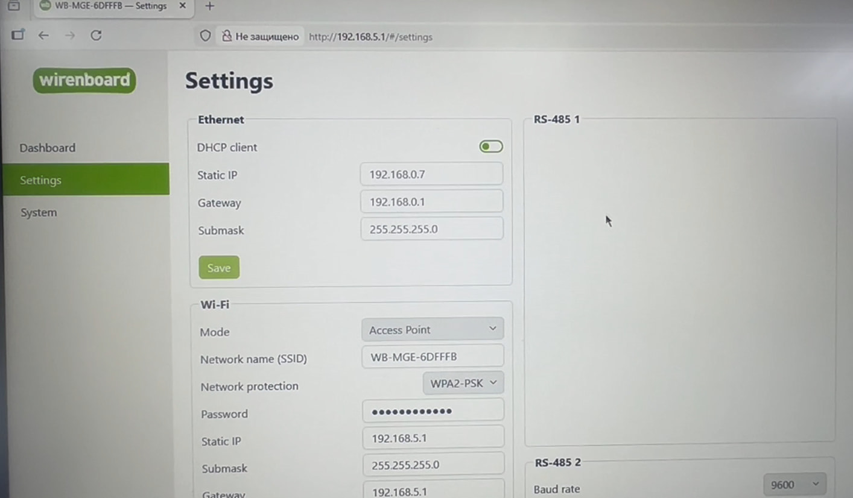This screenshot has height=498, width=853.
Task: Open the Wi-Fi Mode dropdown
Action: tap(432, 329)
